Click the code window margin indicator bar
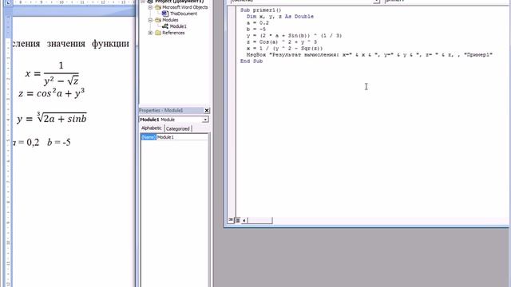 click(232, 111)
